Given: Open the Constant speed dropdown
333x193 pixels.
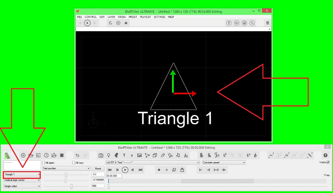Looking at the screenshot, I should (x=224, y=162).
